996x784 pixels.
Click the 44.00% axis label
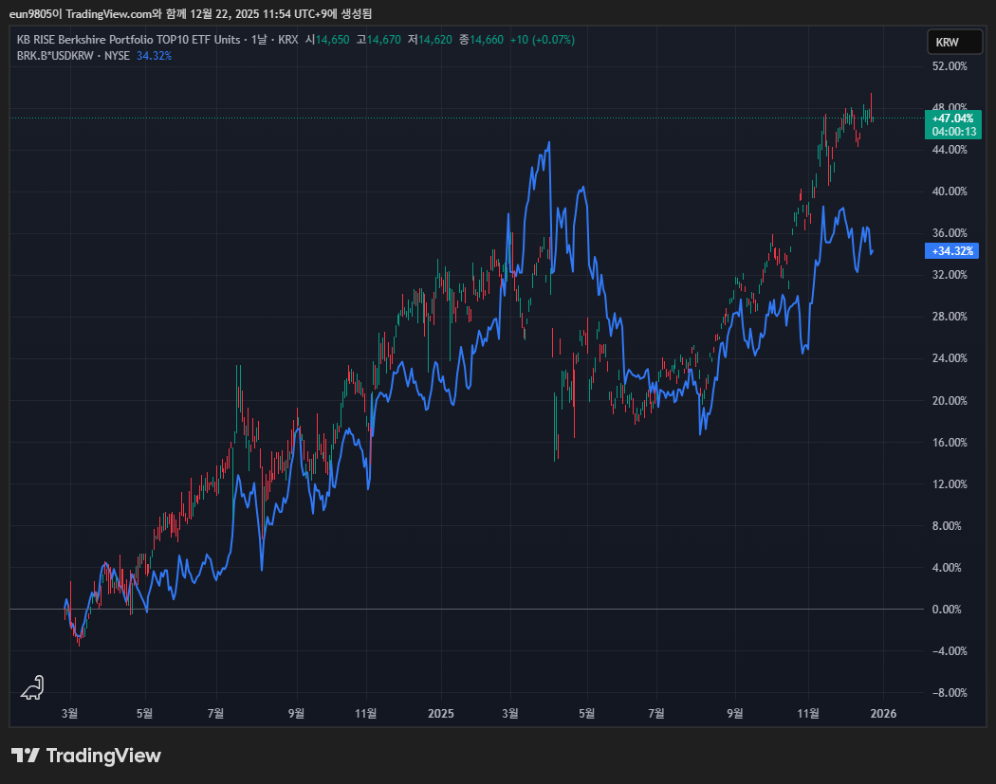pyautogui.click(x=949, y=150)
